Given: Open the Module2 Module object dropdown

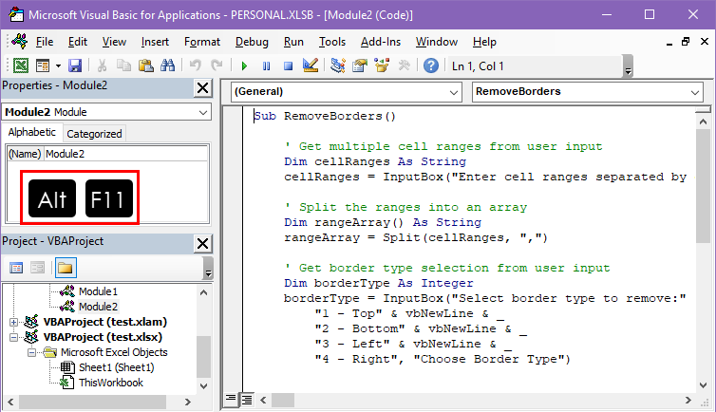Looking at the screenshot, I should [x=203, y=112].
